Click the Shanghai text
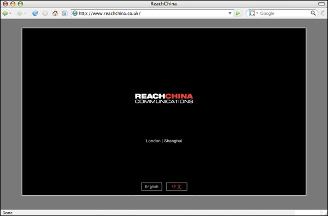 [173, 141]
